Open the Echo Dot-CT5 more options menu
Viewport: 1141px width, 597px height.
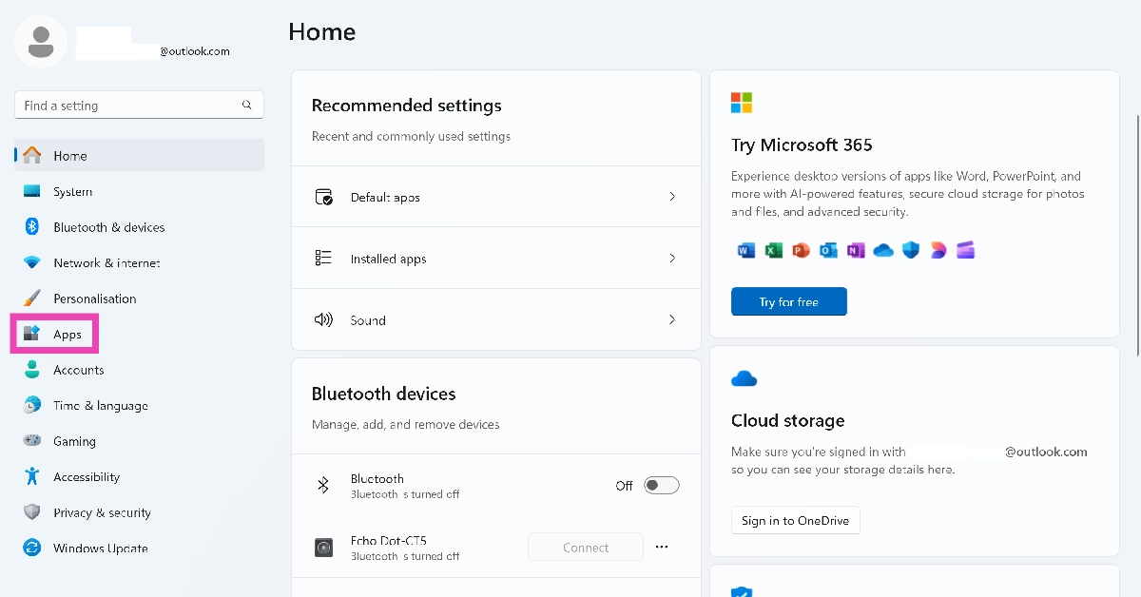tap(662, 547)
